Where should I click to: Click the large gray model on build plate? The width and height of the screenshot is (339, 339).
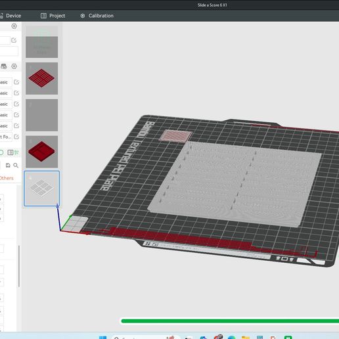click(237, 184)
